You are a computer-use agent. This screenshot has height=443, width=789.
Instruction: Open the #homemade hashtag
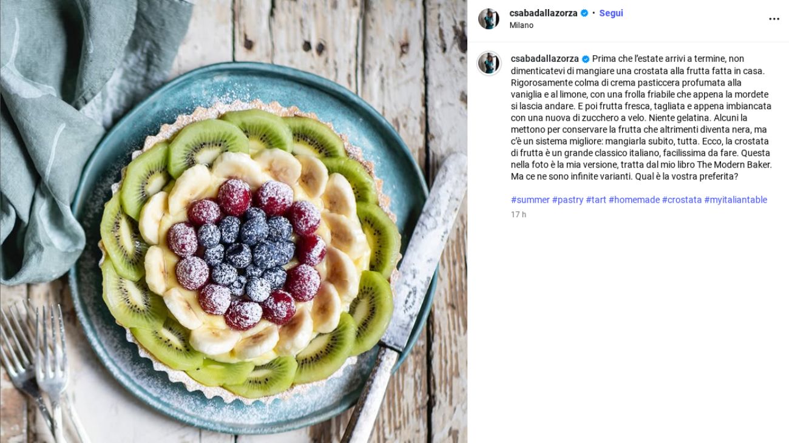click(634, 200)
